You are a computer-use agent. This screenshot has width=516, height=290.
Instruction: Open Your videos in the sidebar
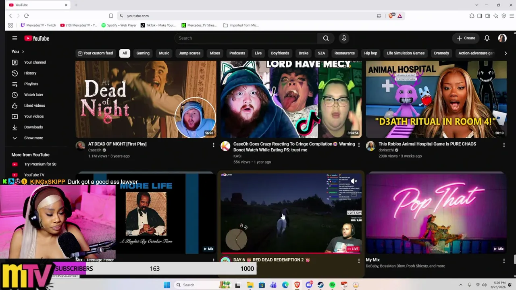(x=34, y=116)
